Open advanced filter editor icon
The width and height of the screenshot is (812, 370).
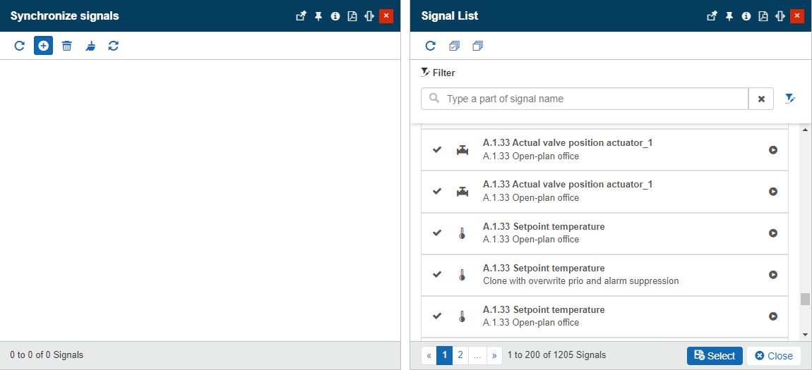coord(790,99)
